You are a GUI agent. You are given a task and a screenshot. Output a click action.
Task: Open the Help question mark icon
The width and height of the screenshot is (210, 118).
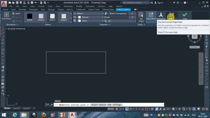coord(185,3)
